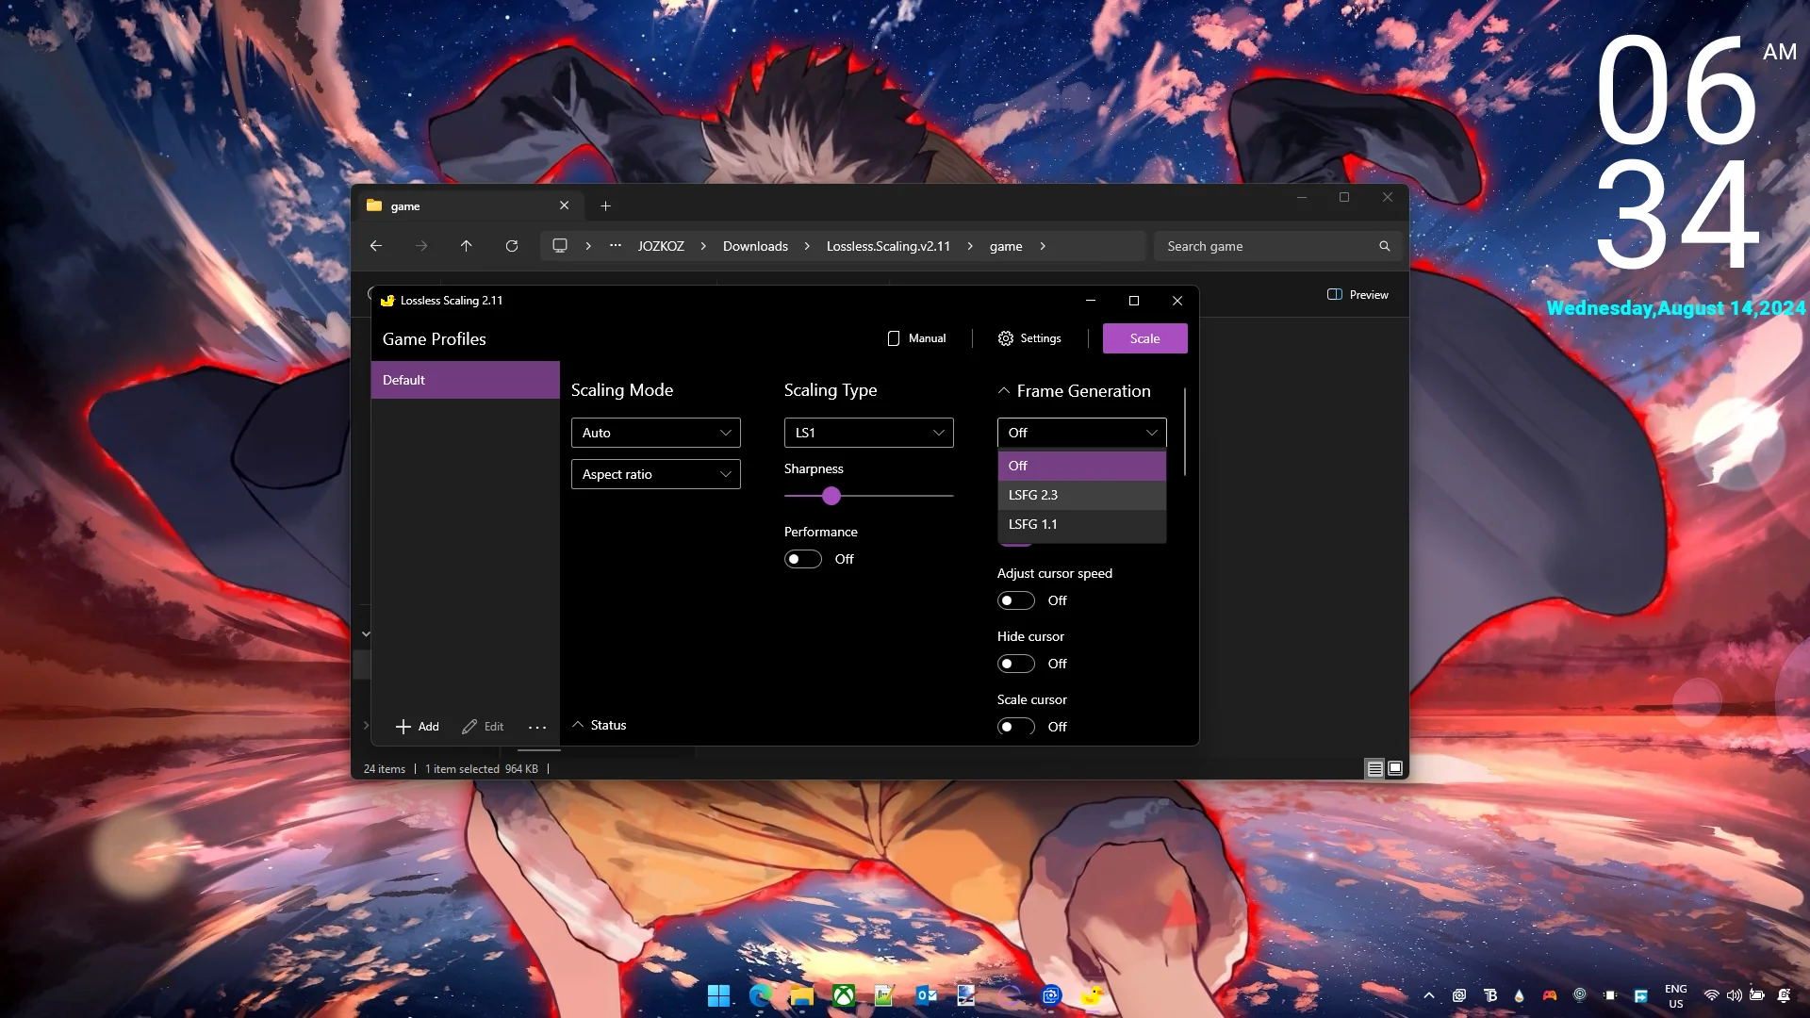Click ENG US language indicator

click(1675, 996)
